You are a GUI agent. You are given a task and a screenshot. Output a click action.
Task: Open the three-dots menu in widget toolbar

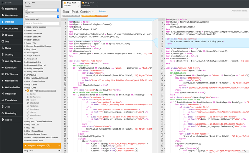[33, 3]
